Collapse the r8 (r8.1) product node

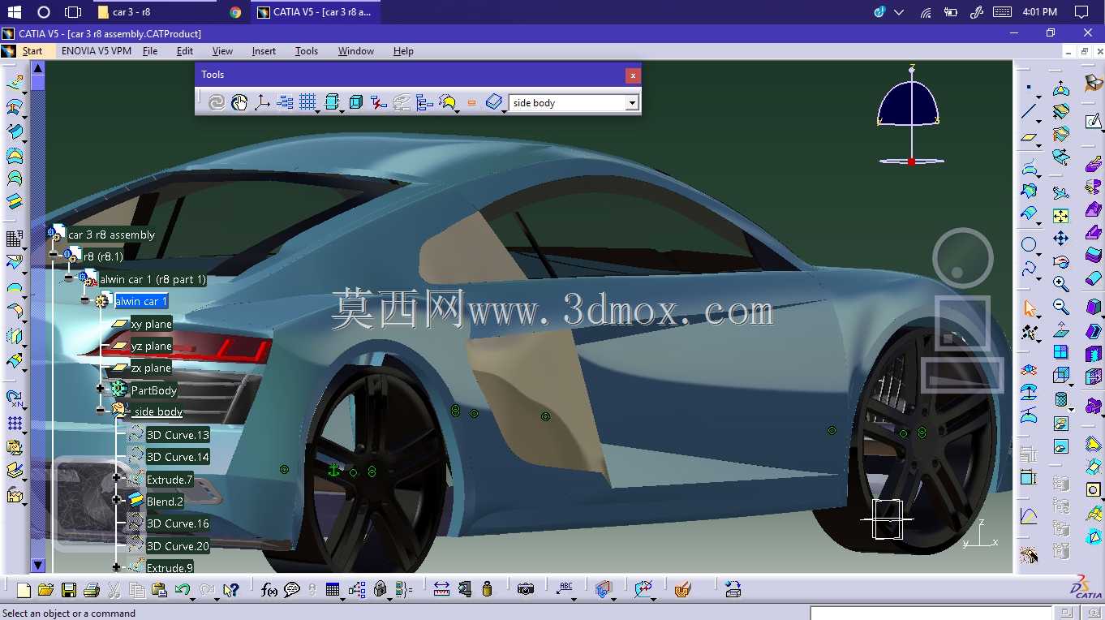click(53, 254)
